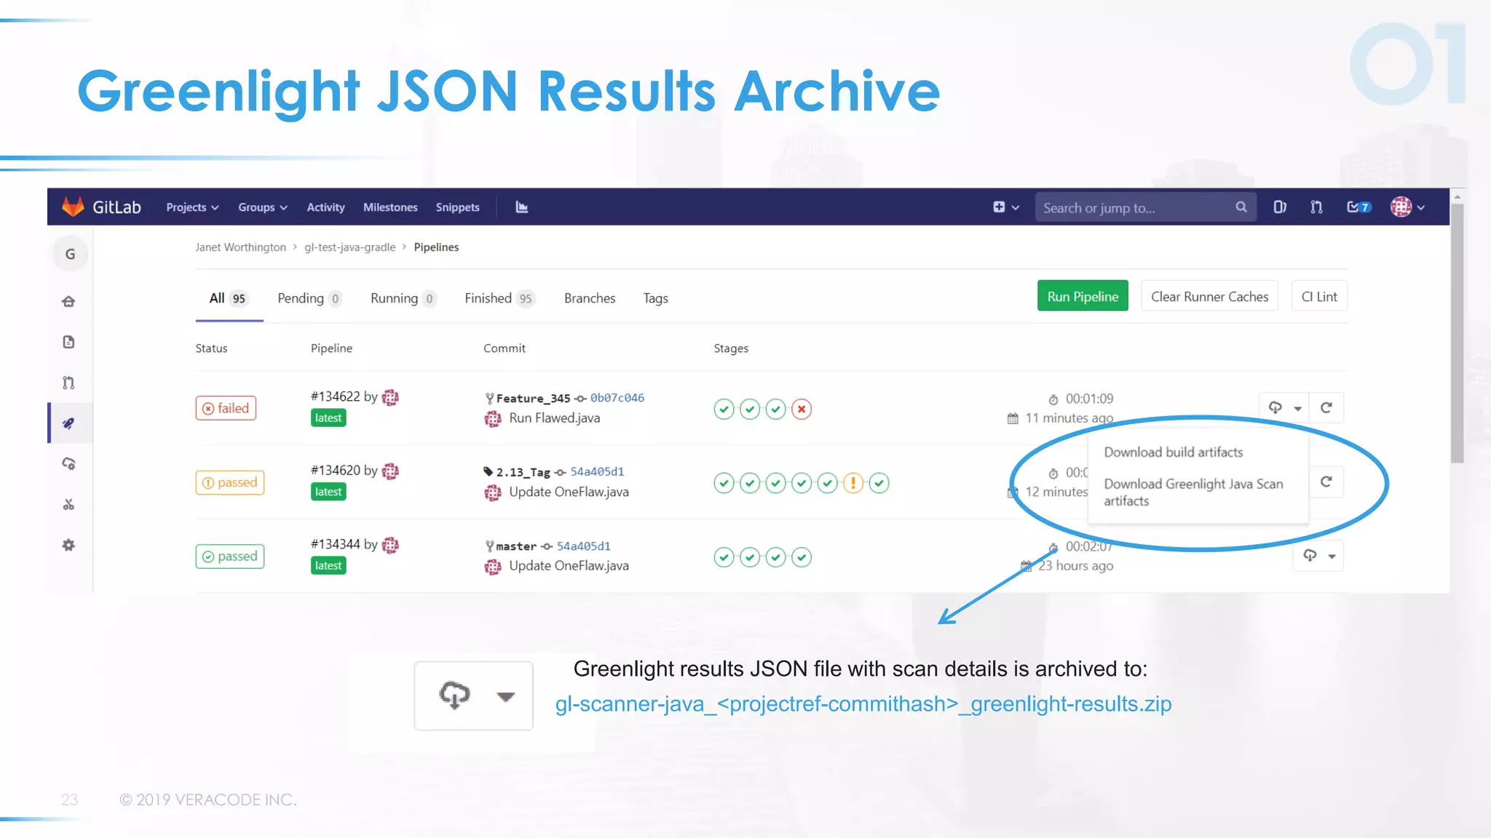This screenshot has width=1491, height=838.
Task: Click the CI Lint button
Action: [x=1318, y=296]
